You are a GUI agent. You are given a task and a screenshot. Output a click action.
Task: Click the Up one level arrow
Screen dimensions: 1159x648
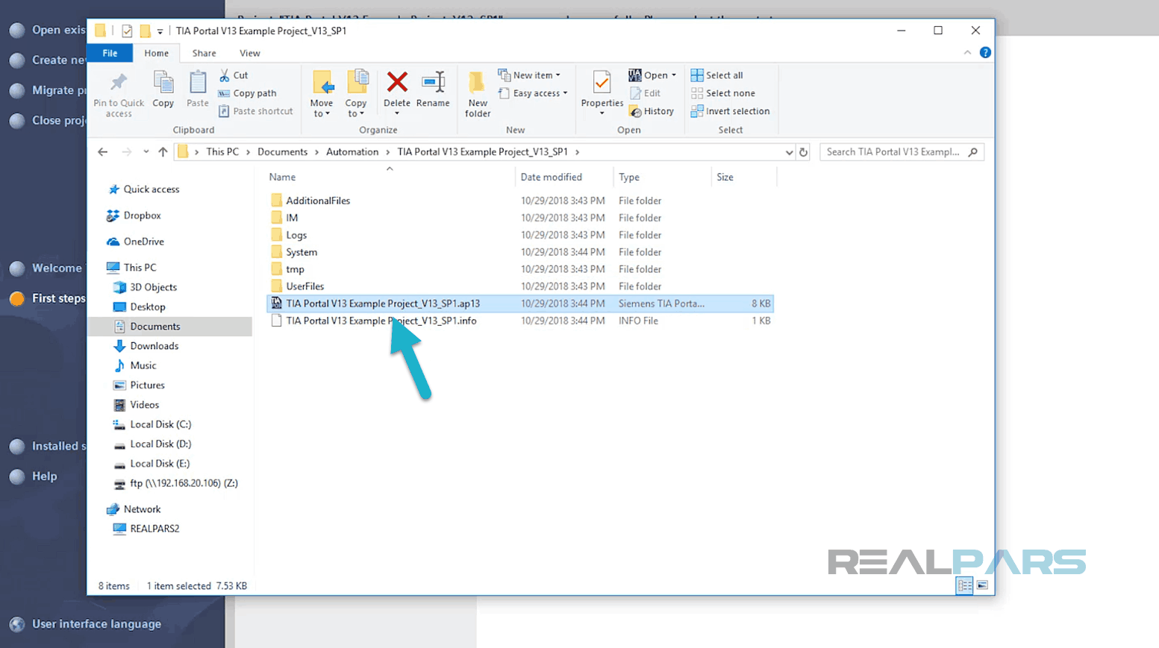tap(163, 152)
